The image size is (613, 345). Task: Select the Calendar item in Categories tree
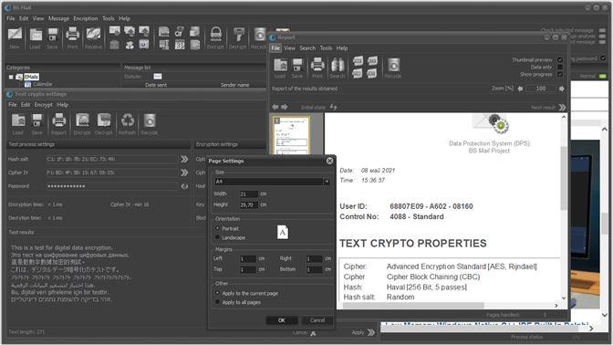click(x=43, y=84)
